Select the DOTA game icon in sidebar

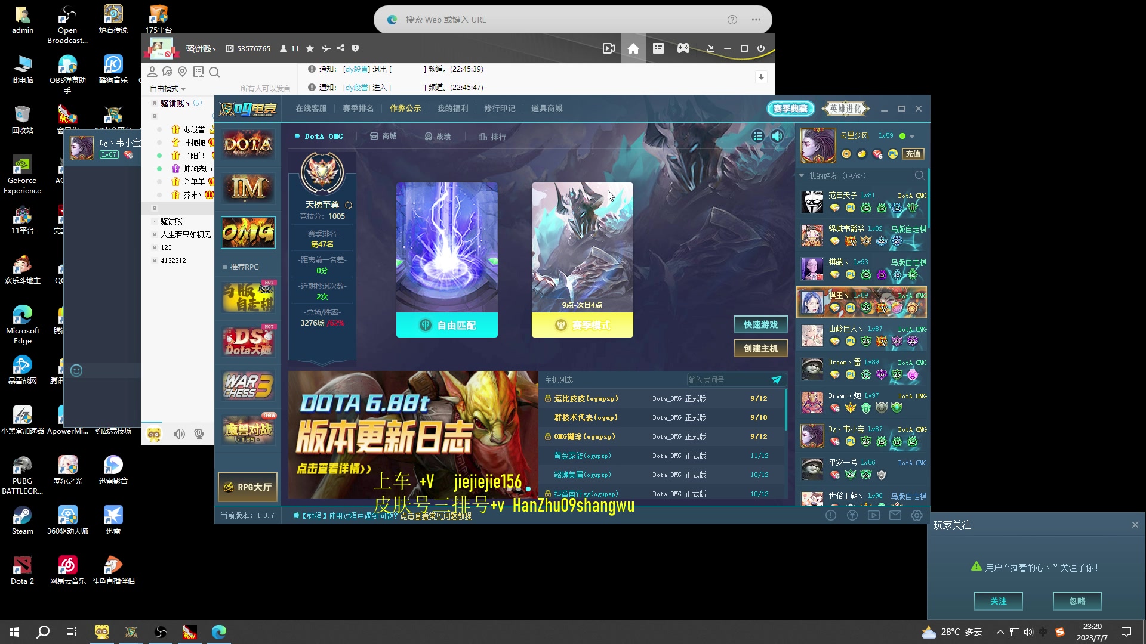pyautogui.click(x=248, y=144)
